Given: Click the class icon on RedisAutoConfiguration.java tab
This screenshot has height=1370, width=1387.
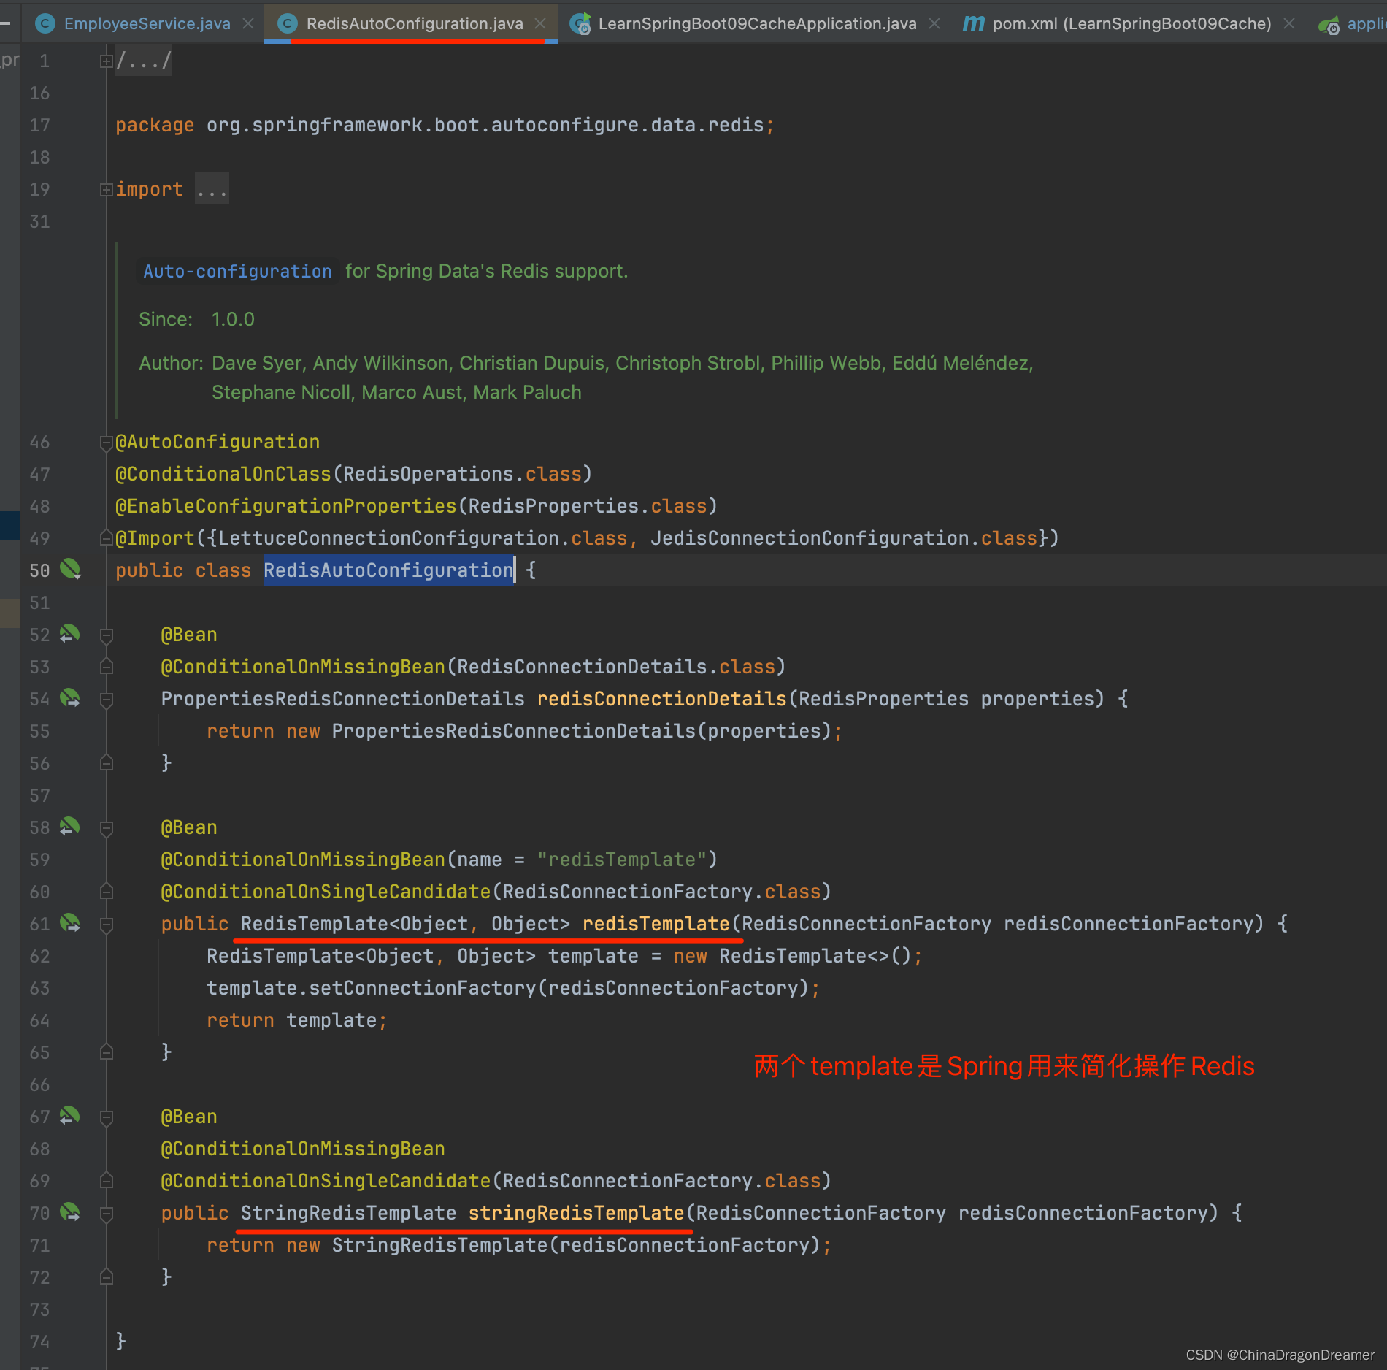Looking at the screenshot, I should pyautogui.click(x=288, y=23).
